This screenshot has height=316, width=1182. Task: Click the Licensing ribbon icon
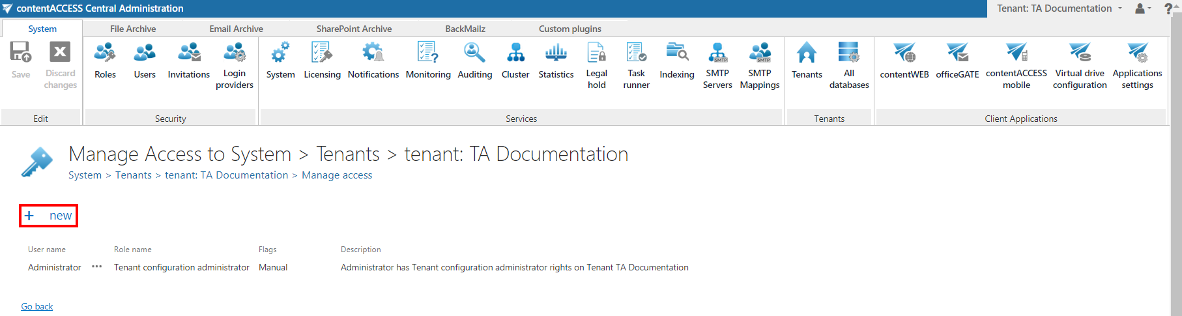pyautogui.click(x=322, y=61)
